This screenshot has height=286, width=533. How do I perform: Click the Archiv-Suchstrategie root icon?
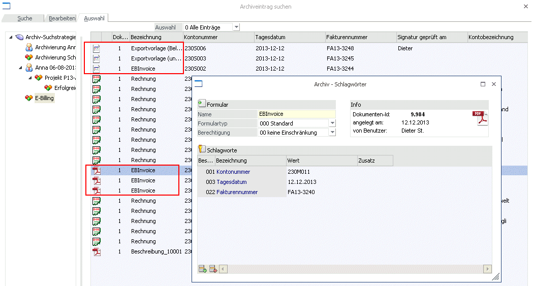pos(20,37)
